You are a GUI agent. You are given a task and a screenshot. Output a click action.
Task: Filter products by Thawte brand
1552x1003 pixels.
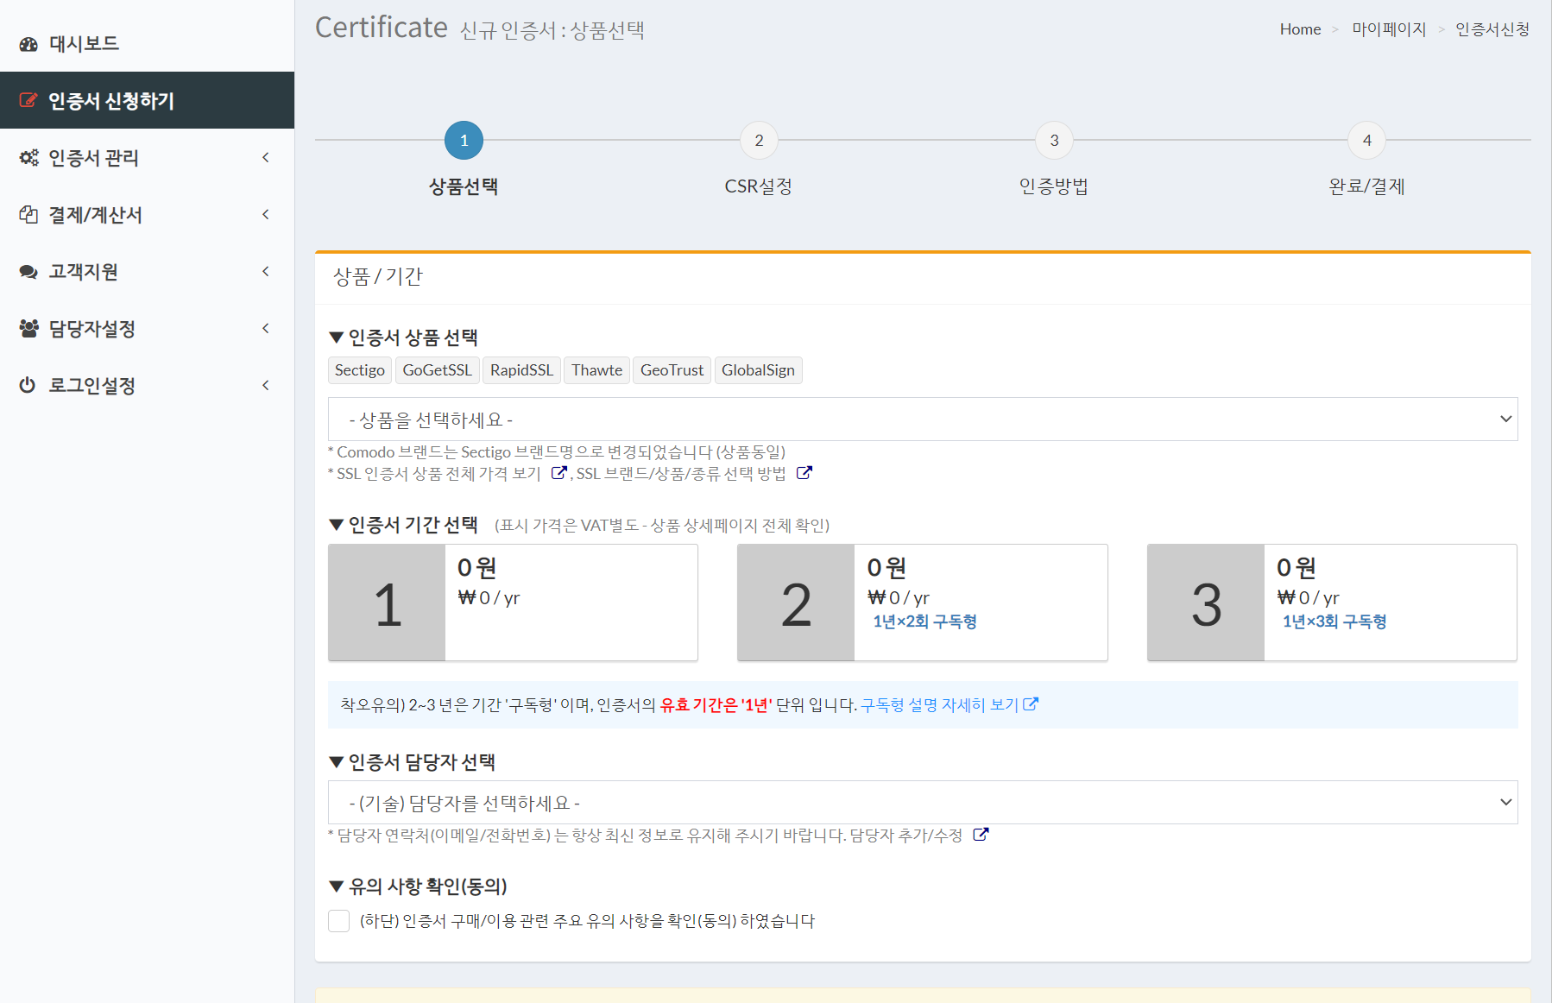click(x=596, y=370)
